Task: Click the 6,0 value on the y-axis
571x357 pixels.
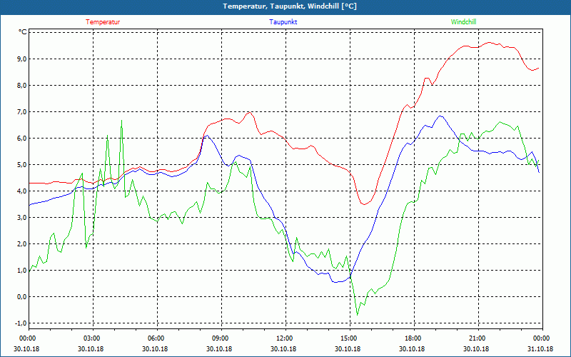Action: coord(22,138)
